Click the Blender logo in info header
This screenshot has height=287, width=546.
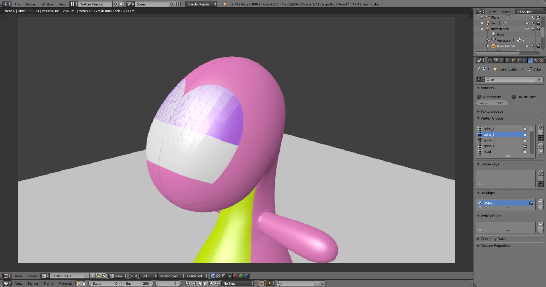[x=225, y=4]
